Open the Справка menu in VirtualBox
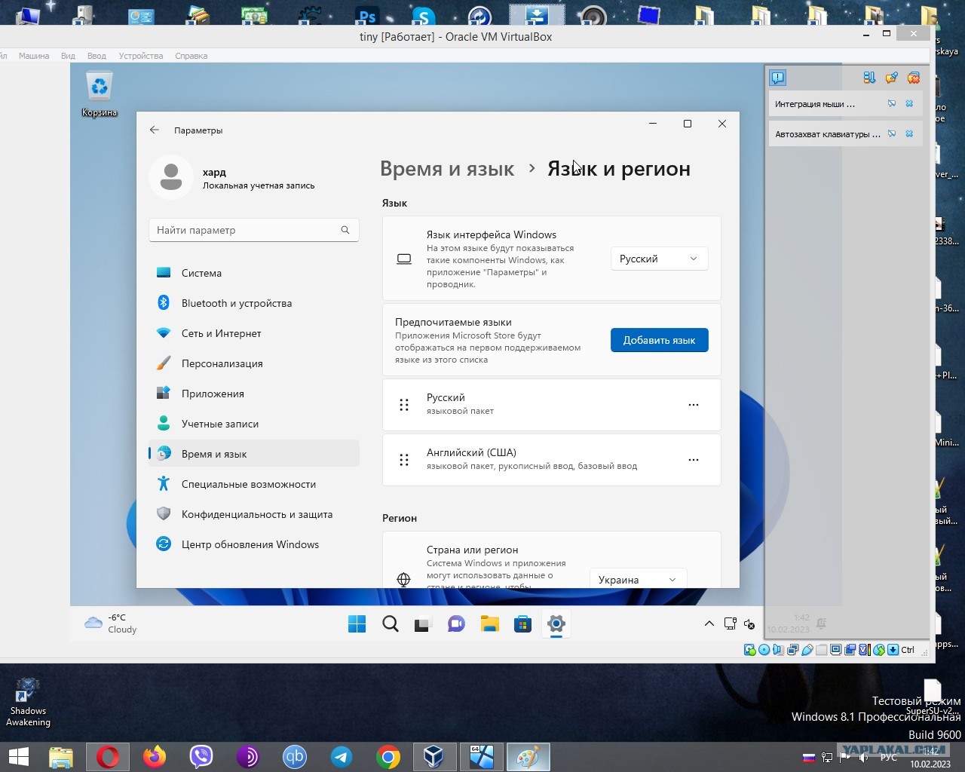The image size is (965, 772). click(191, 56)
